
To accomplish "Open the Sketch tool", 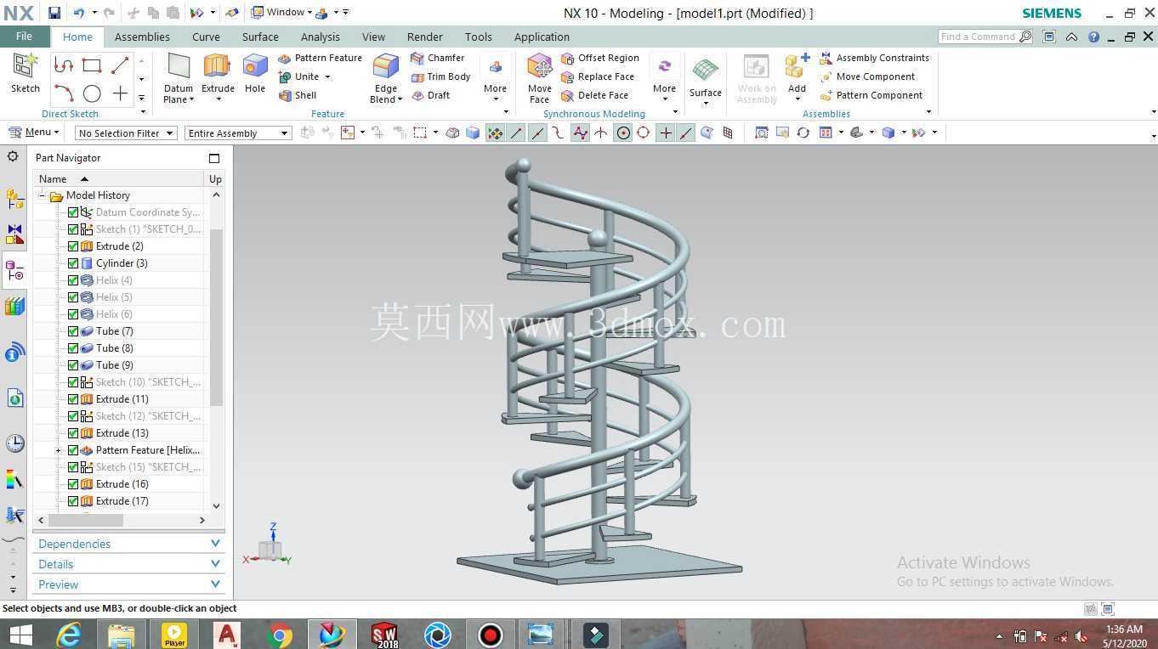I will coord(26,73).
